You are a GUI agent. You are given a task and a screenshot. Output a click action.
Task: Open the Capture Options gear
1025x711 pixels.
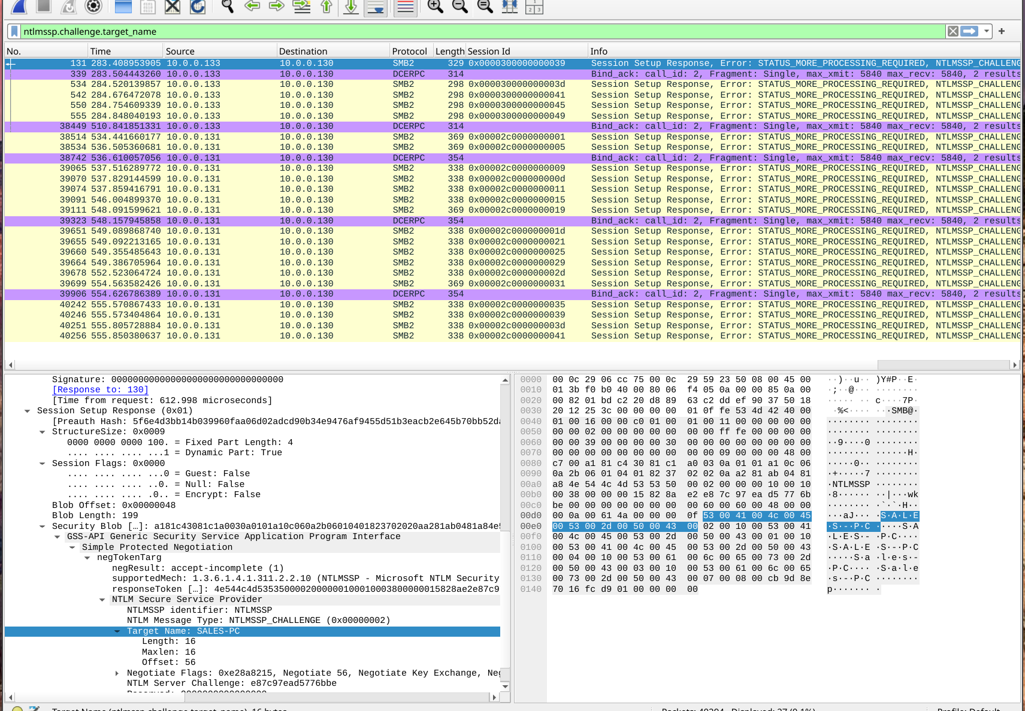click(x=93, y=7)
